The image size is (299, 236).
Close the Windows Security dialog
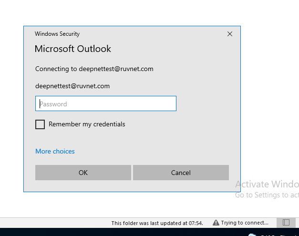click(x=230, y=34)
